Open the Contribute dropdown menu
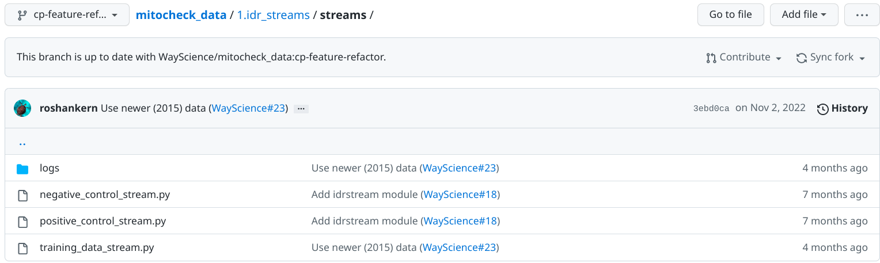Screen dimensions: 880x263 point(744,58)
